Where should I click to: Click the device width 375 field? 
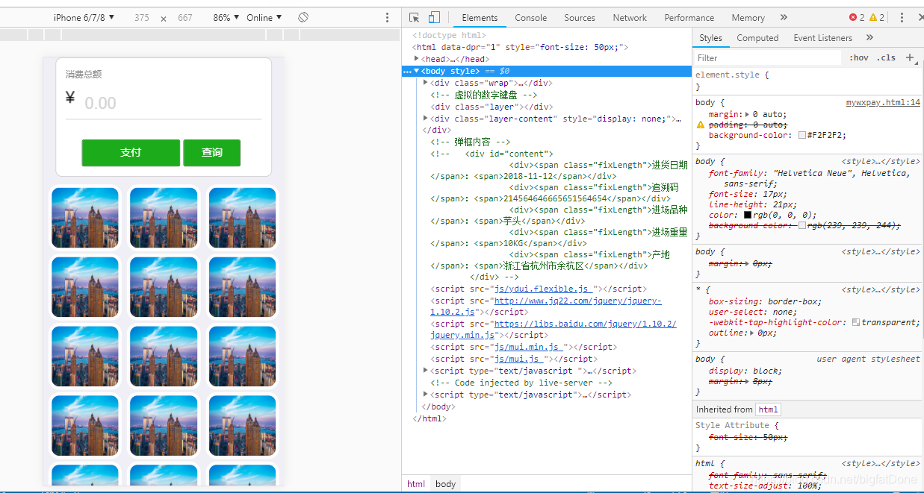tap(142, 17)
